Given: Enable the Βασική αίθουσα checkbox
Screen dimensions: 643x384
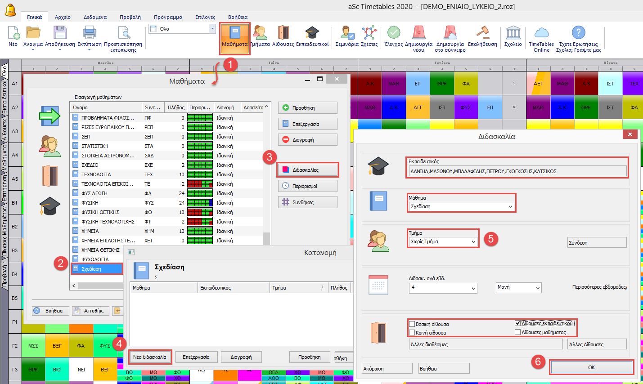Looking at the screenshot, I should pyautogui.click(x=412, y=324).
